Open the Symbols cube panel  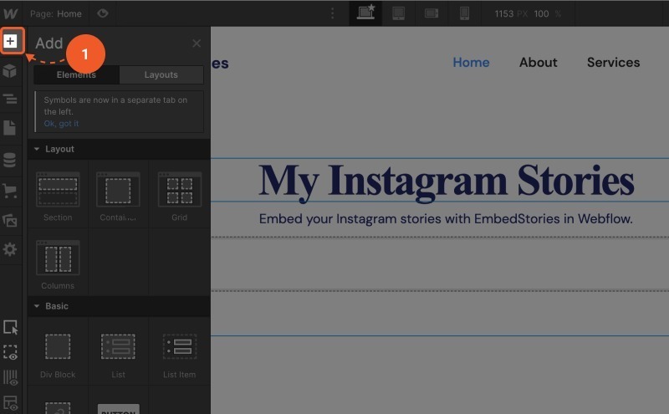click(10, 71)
